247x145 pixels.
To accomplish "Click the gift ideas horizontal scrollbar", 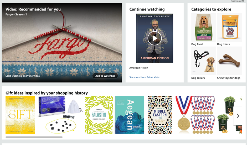I will pos(34,137).
